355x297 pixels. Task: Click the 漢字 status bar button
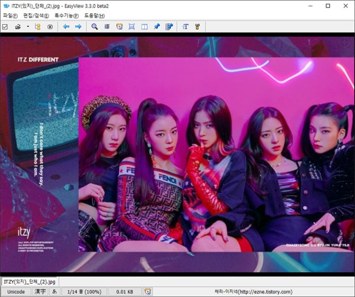pyautogui.click(x=40, y=291)
